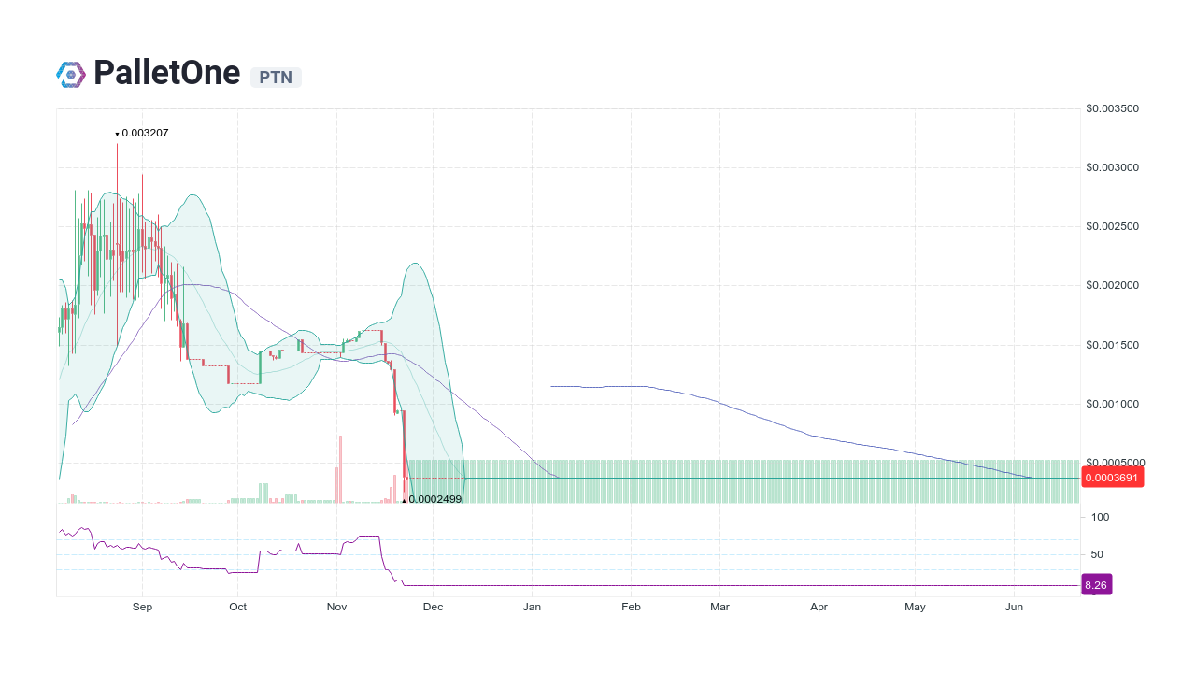1196x673 pixels.
Task: Click the PalletOne hexagonal logo icon
Action: point(70,73)
